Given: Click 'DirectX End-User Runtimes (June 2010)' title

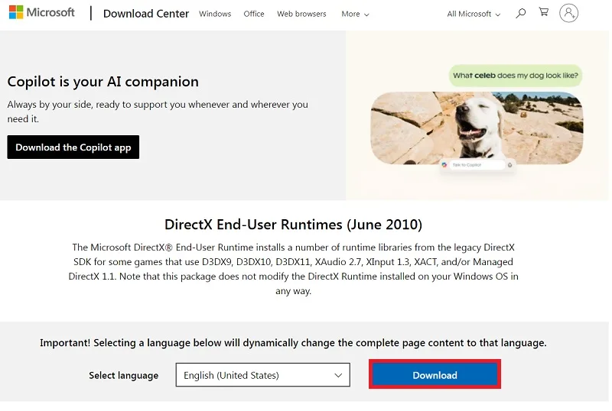Looking at the screenshot, I should [x=293, y=225].
